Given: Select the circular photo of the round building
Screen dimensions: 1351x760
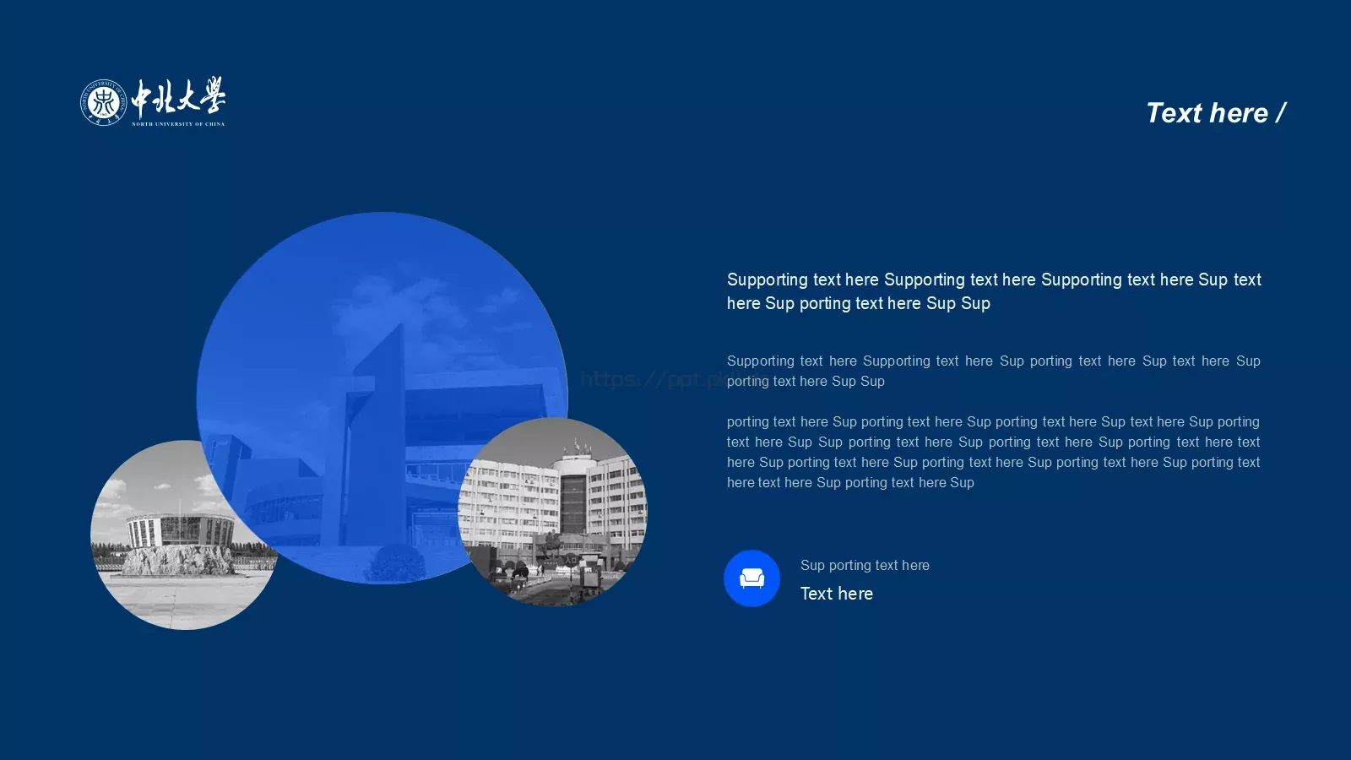Looking at the screenshot, I should tap(184, 535).
